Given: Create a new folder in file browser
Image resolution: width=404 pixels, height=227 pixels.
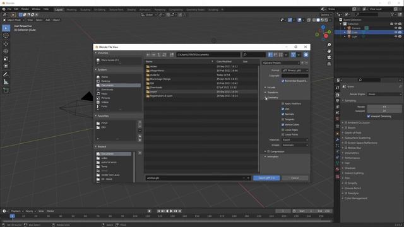Looking at the screenshot, I should pos(172,55).
